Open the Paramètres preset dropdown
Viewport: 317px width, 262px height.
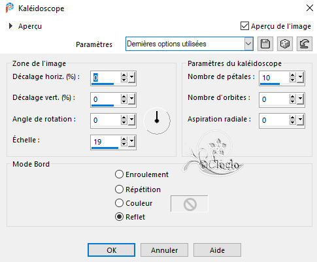point(248,44)
